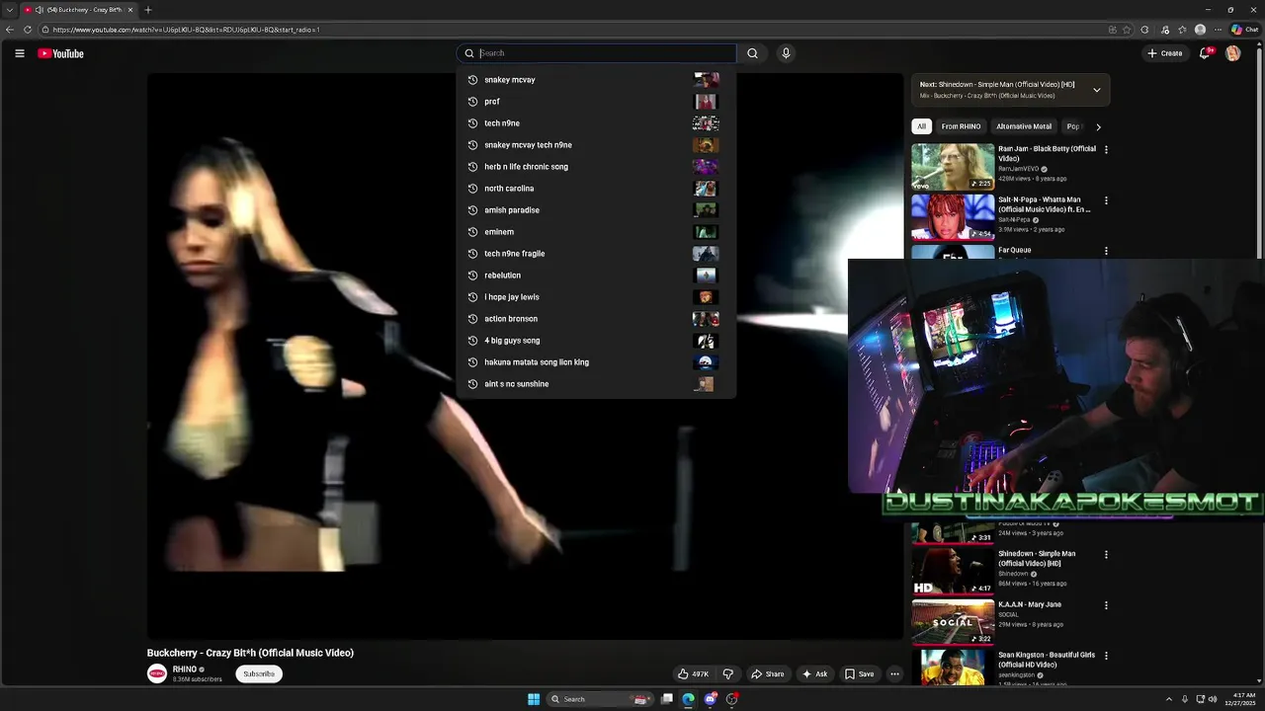This screenshot has height=711, width=1265.
Task: Open a new browser tab with plus
Action: 148,10
